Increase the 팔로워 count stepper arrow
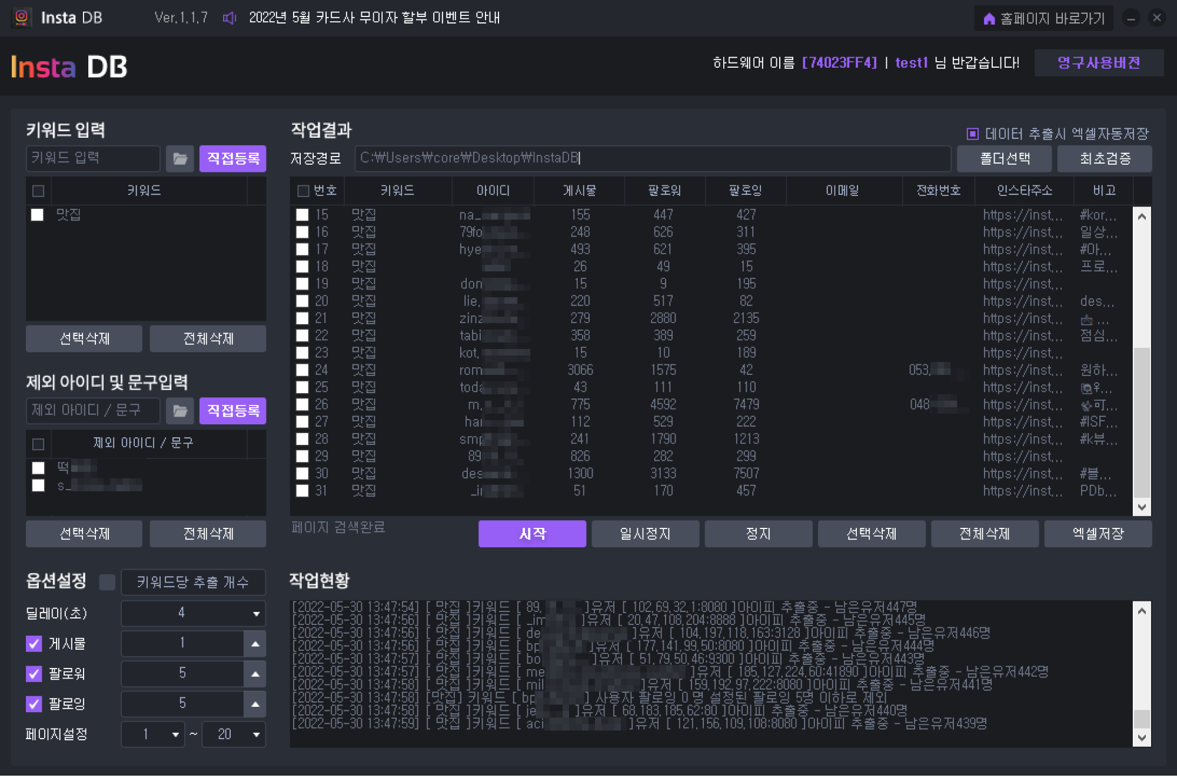Viewport: 1177px width, 778px height. pyautogui.click(x=255, y=674)
